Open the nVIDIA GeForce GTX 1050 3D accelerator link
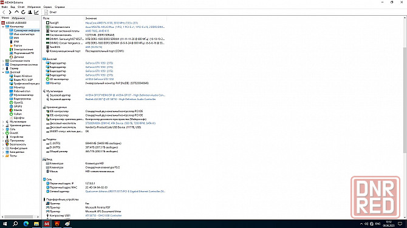407x228 pixels. [100, 79]
